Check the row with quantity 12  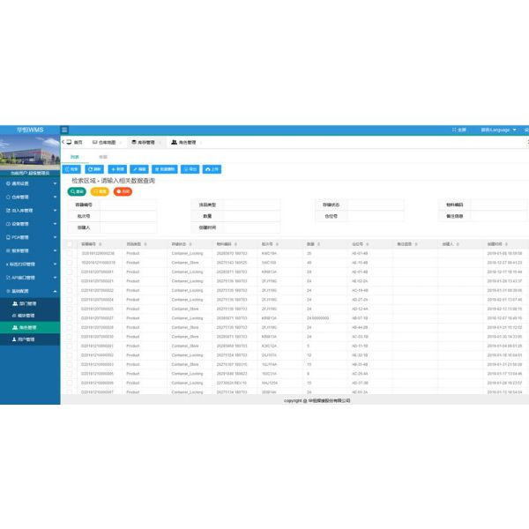coord(70,355)
